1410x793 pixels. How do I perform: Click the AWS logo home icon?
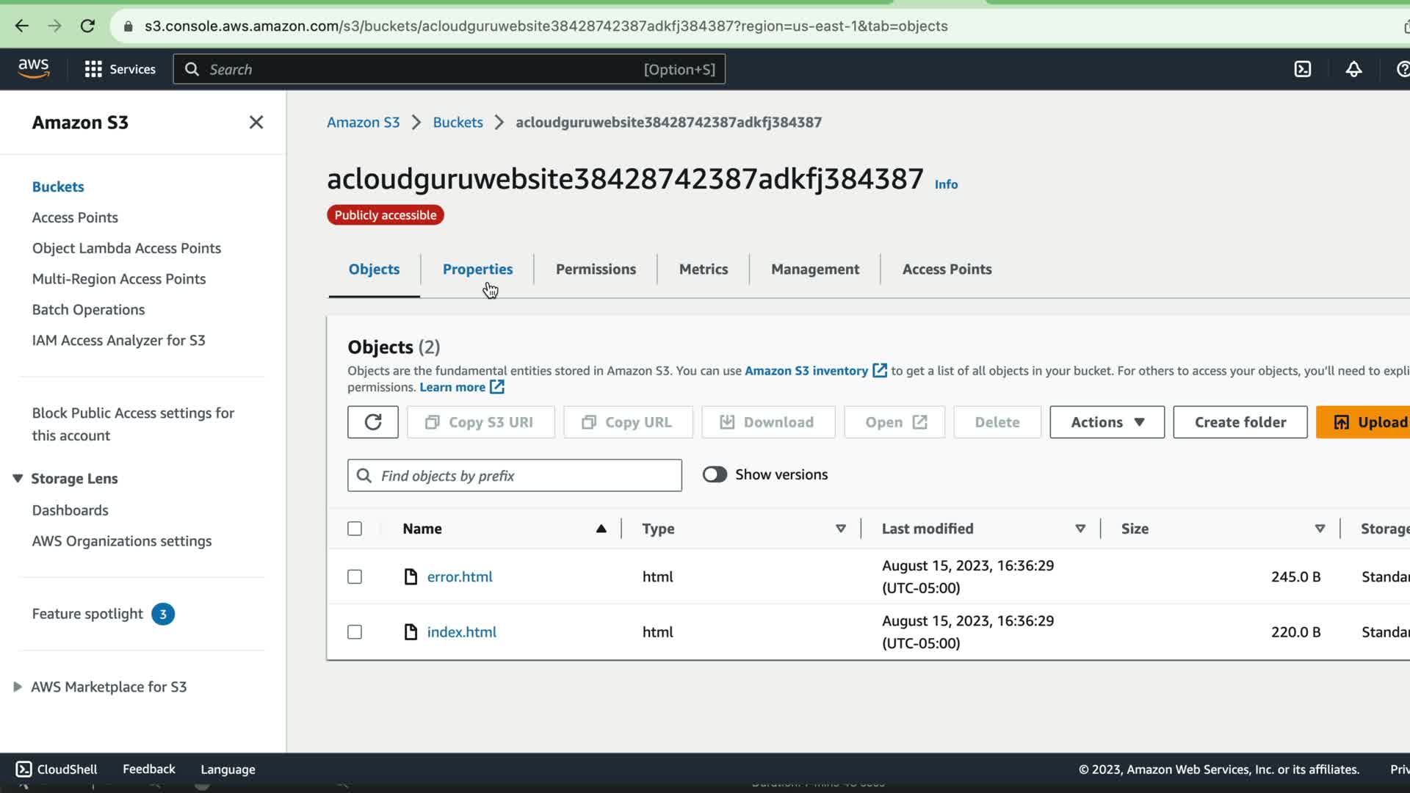[x=34, y=68]
